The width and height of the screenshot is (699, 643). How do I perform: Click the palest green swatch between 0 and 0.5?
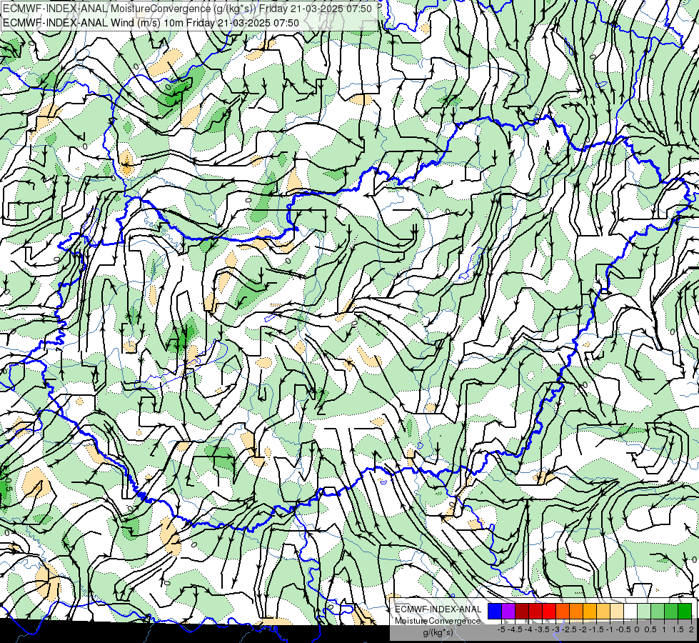(x=644, y=611)
